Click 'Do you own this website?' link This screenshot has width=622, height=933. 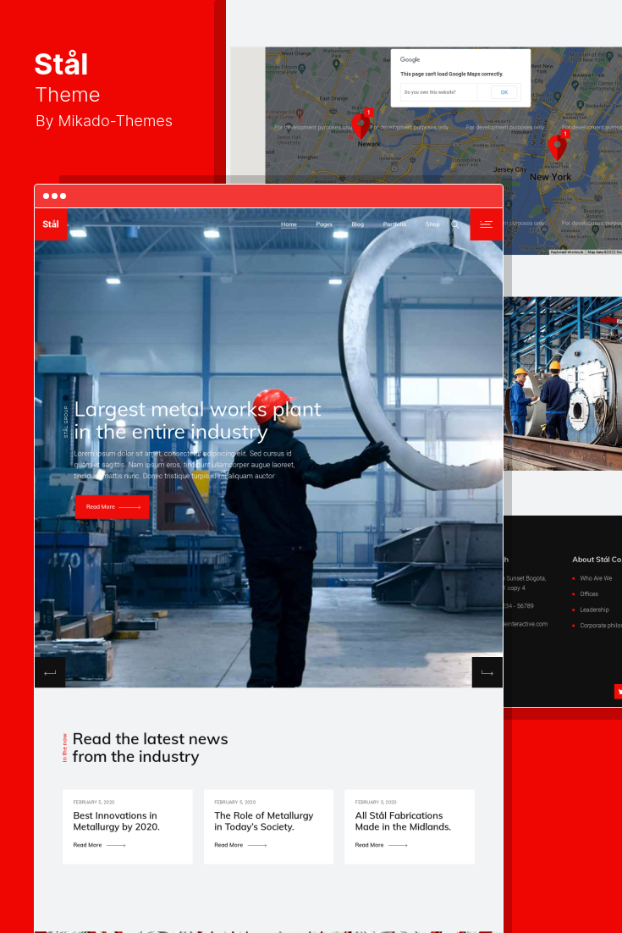click(430, 92)
